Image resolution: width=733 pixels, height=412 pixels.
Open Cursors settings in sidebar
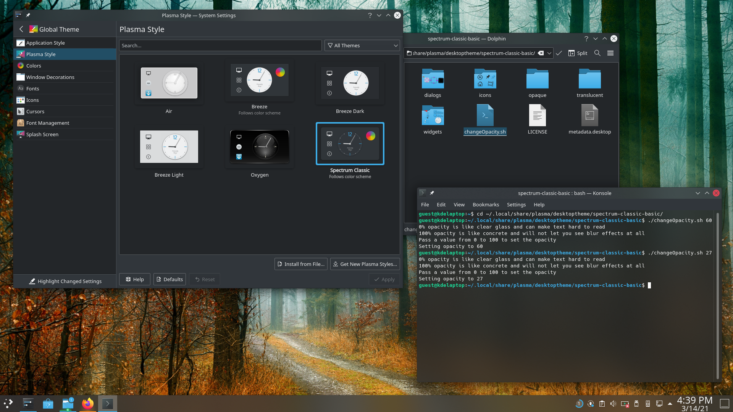tap(65, 111)
